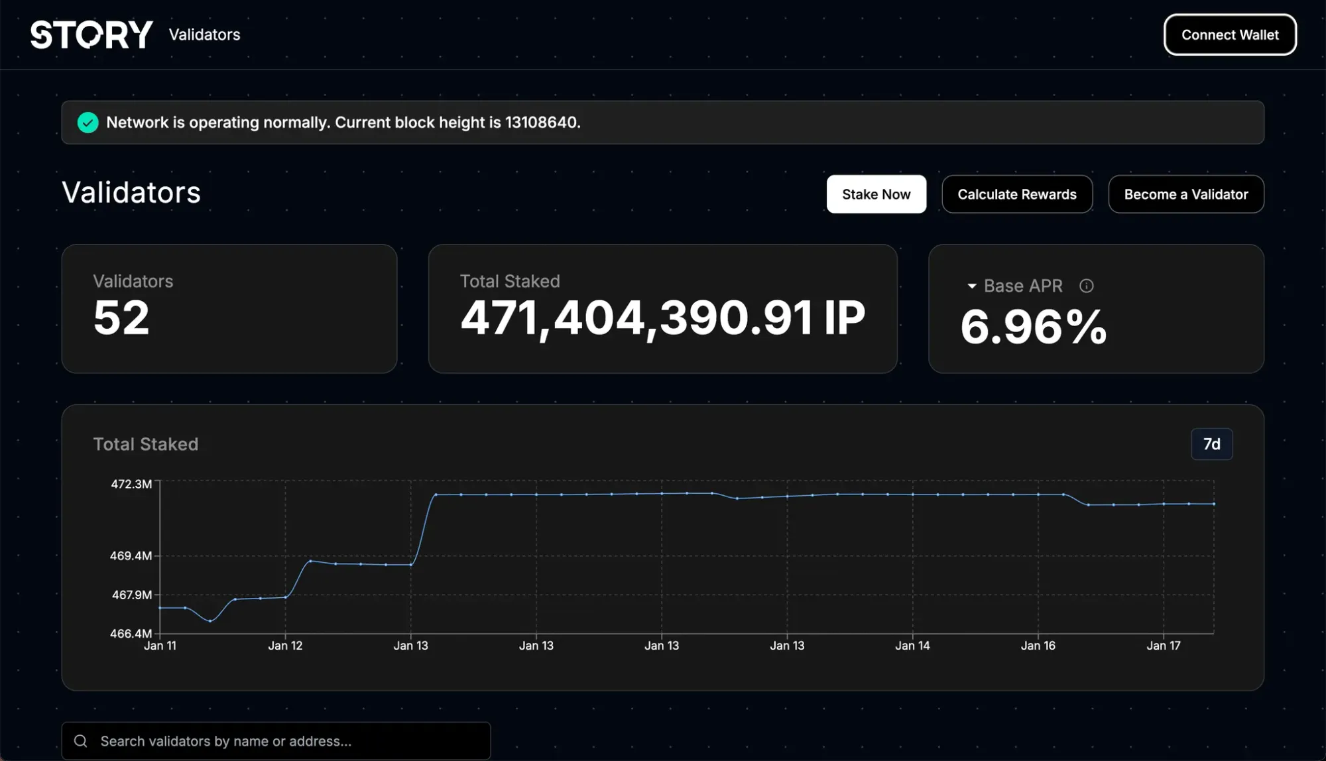Screen dimensions: 1326x761
Task: Click the green network status checkmark icon
Action: tap(88, 123)
